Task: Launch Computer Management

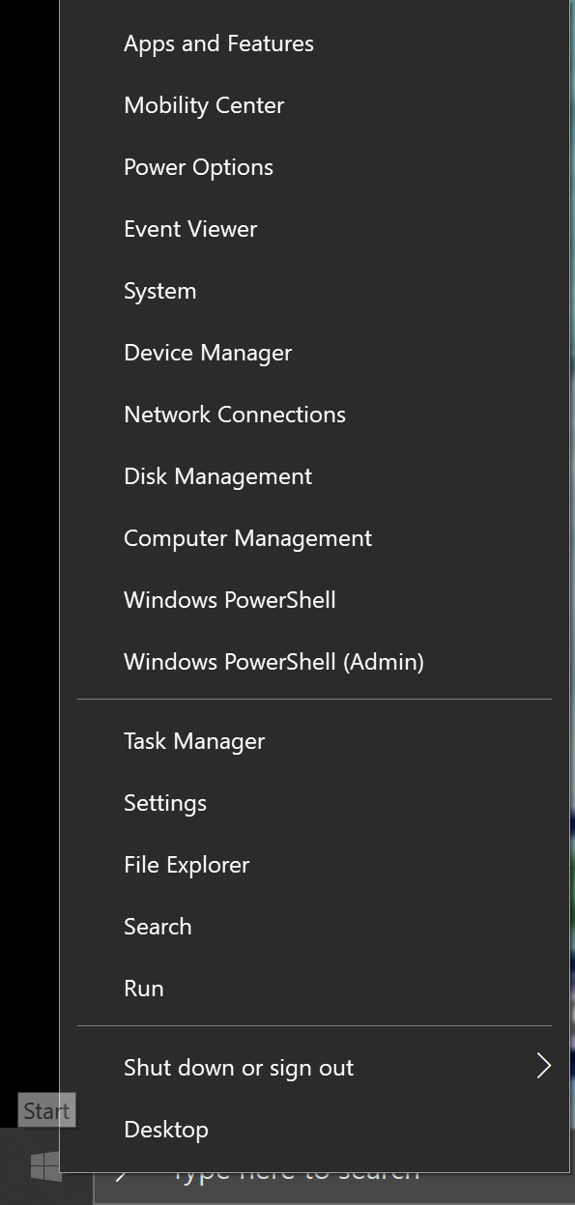Action: click(x=315, y=538)
